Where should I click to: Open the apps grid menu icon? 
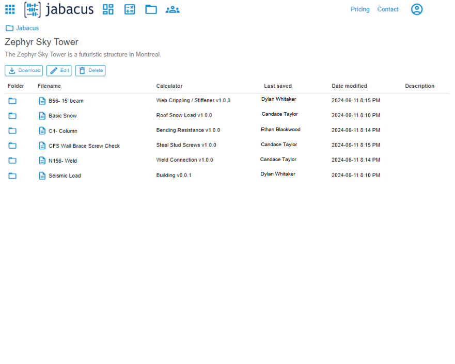pyautogui.click(x=10, y=9)
